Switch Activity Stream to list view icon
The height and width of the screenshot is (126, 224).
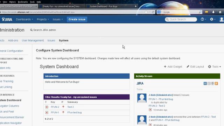coord(209,83)
